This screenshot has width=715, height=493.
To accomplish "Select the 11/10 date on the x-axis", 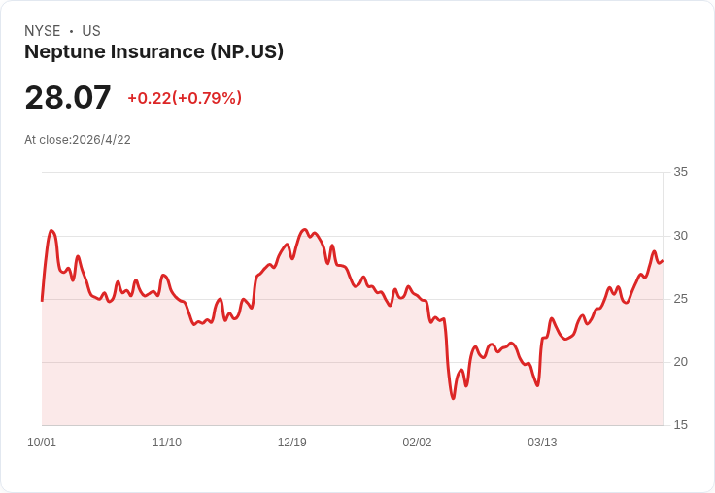I will coord(167,442).
